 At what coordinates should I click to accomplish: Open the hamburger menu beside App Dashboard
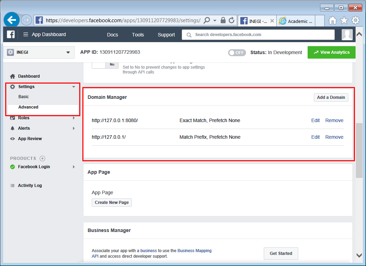tap(26, 34)
